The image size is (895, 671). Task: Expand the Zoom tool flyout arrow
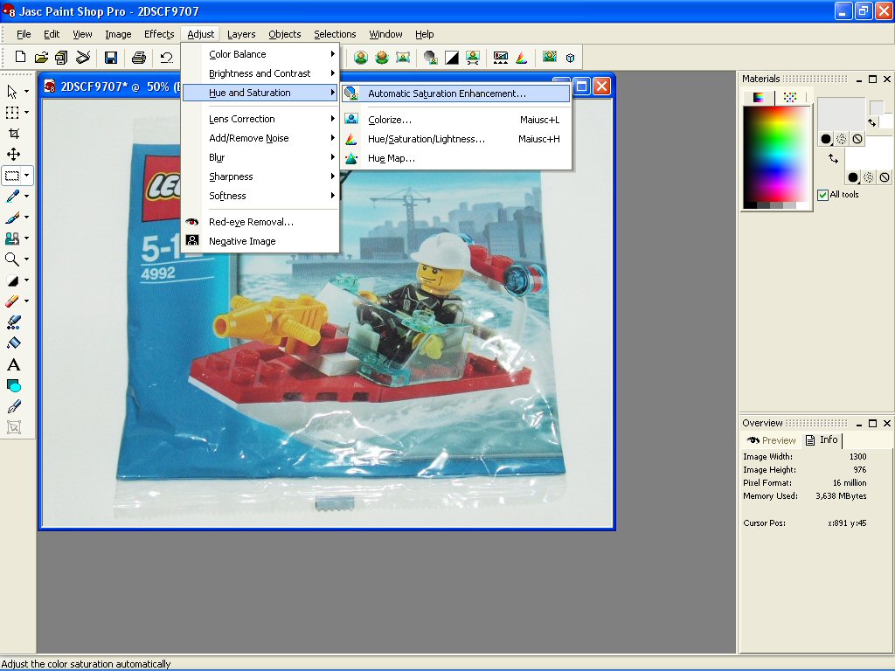click(x=26, y=259)
